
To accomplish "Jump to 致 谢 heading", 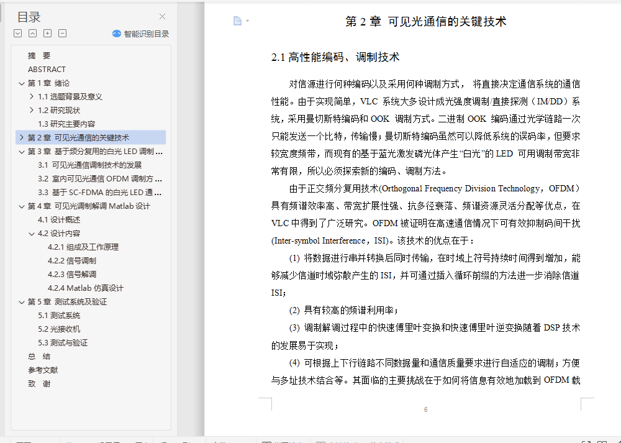I will (x=39, y=384).
